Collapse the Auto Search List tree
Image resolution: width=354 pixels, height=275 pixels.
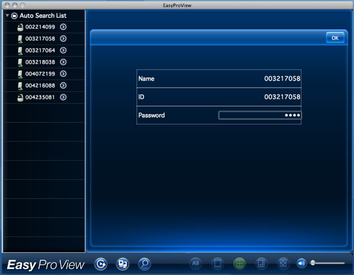coord(8,16)
